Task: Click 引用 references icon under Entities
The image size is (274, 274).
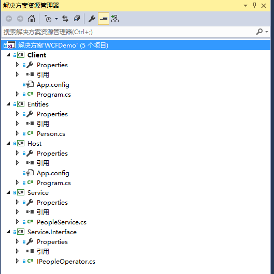Action: click(30, 124)
